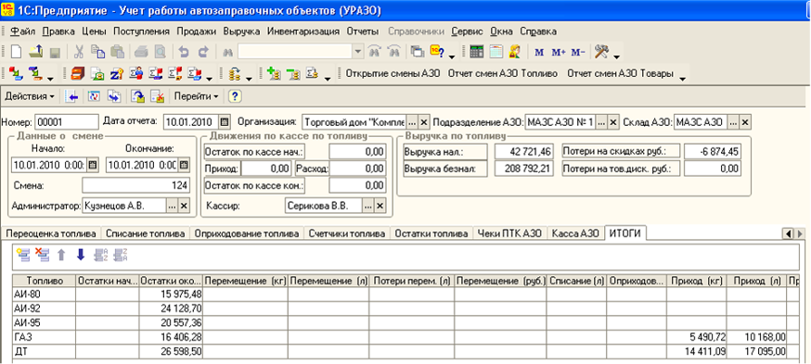The width and height of the screenshot is (811, 364).
Task: Click the Номер input field 00001
Action: click(66, 122)
